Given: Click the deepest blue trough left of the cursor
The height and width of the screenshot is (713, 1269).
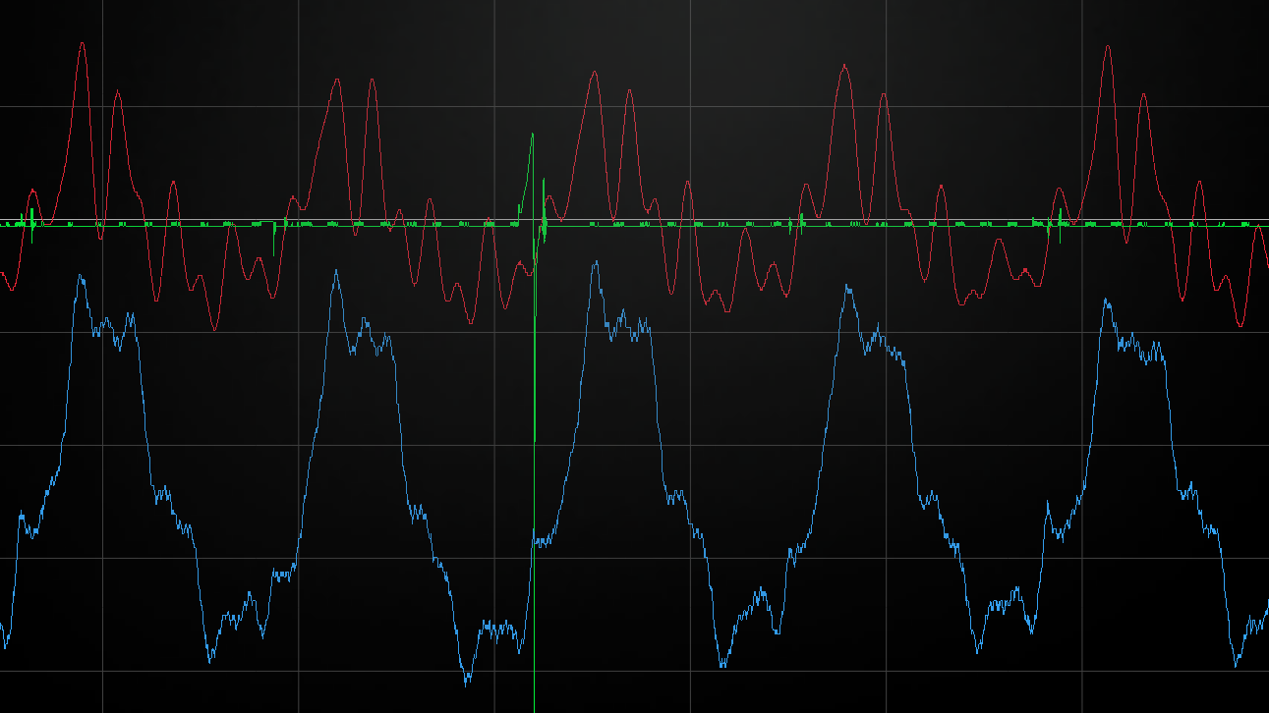Looking at the screenshot, I should point(467,682).
